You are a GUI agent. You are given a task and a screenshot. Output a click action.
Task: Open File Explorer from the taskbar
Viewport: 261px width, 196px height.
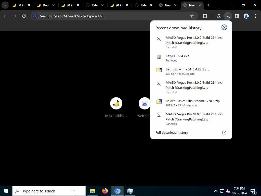(x=92, y=191)
